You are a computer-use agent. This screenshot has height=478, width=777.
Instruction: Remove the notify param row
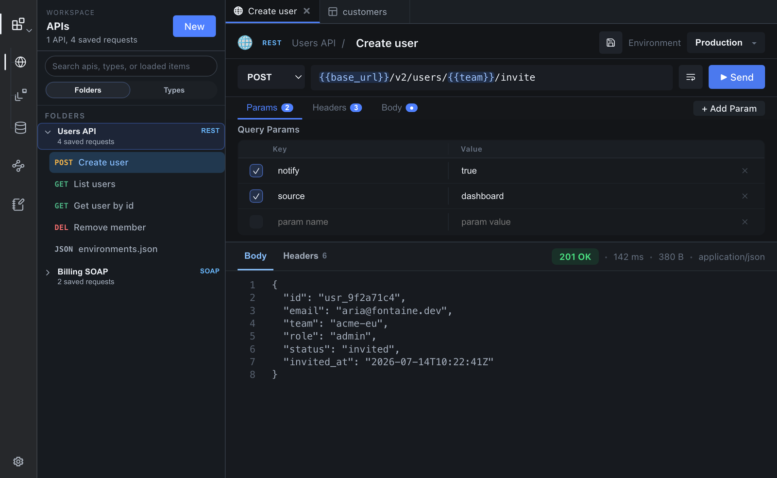click(745, 171)
